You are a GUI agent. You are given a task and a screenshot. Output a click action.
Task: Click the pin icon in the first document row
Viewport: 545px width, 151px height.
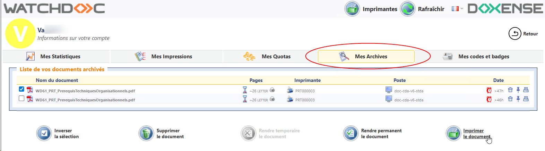pyautogui.click(x=518, y=90)
